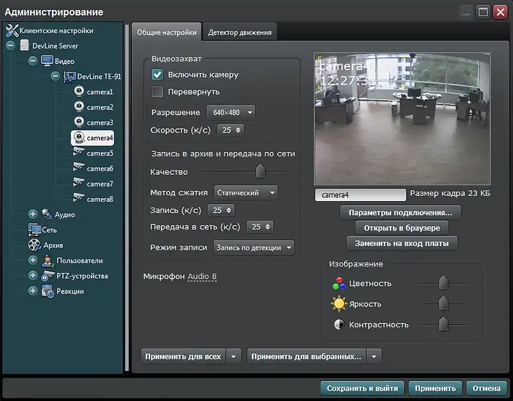
Task: Switch to Детектор движения tab
Action: pos(240,33)
